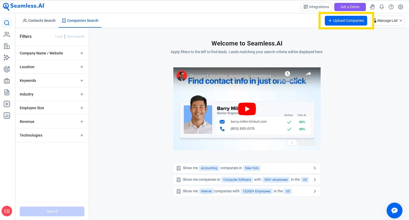Image resolution: width=409 pixels, height=220 pixels.
Task: Select Computer Software 500+ employees suggestion
Action: tap(247, 180)
